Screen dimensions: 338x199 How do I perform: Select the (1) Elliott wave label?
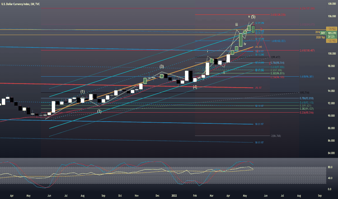(83, 92)
